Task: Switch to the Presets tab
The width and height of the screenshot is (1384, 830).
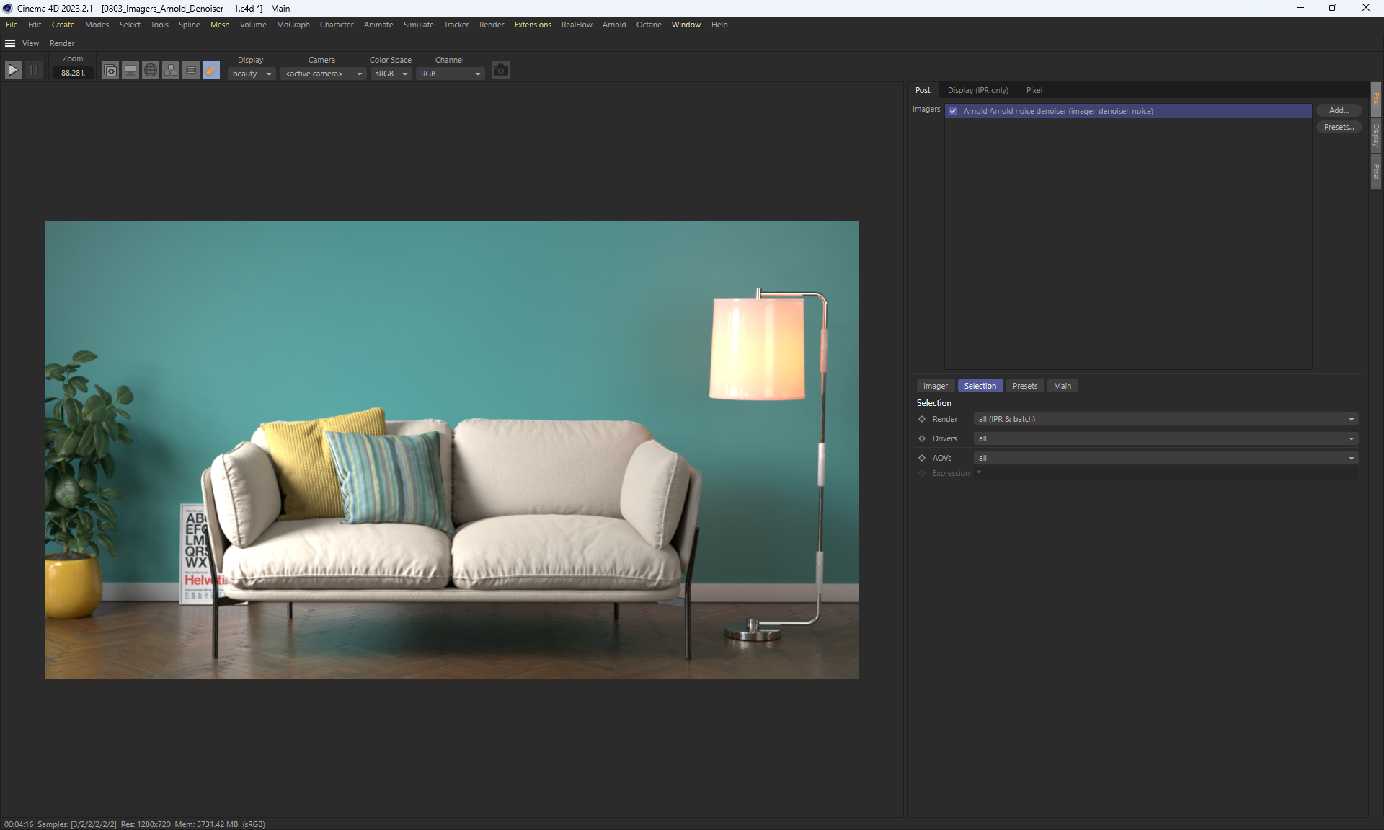Action: [1024, 386]
